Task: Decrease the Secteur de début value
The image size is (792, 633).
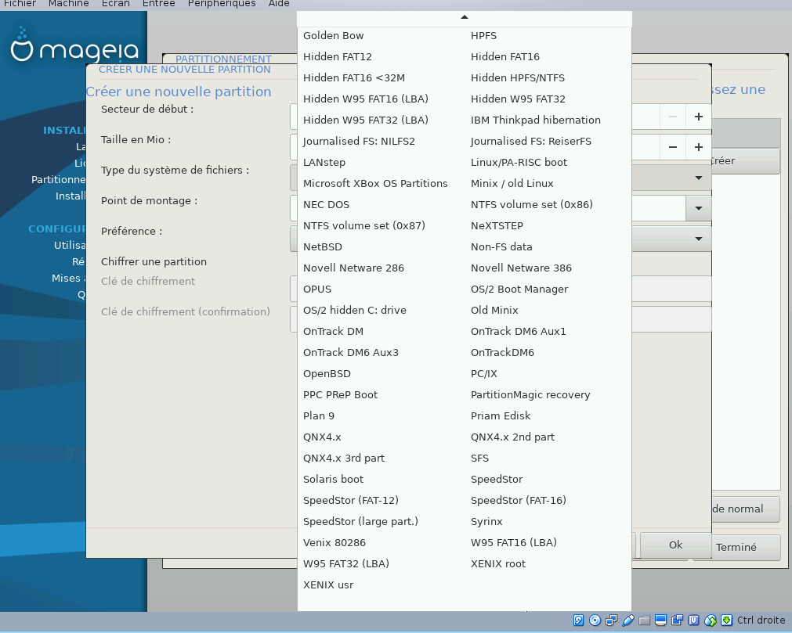Action: pyautogui.click(x=673, y=117)
